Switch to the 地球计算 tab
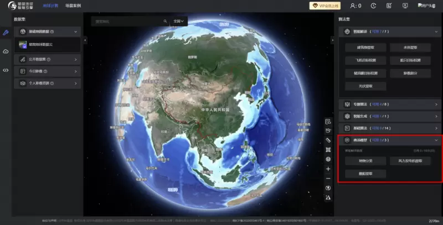Image resolution: width=443 pixels, height=225 pixels. (x=50, y=6)
